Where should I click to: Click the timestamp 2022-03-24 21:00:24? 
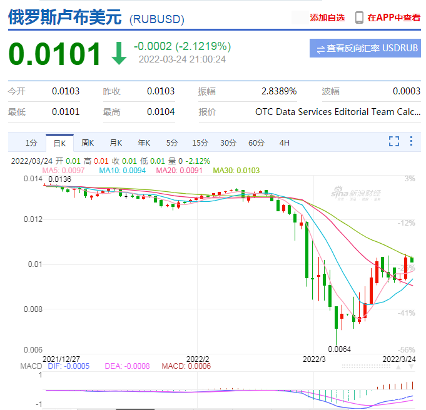tap(182, 59)
